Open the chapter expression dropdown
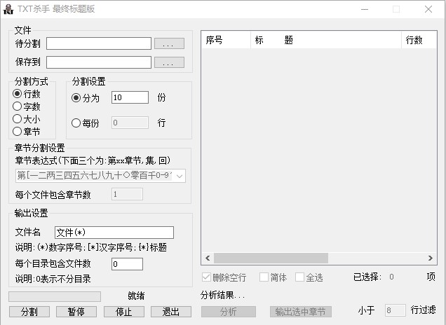The image size is (446, 325). tap(180, 176)
